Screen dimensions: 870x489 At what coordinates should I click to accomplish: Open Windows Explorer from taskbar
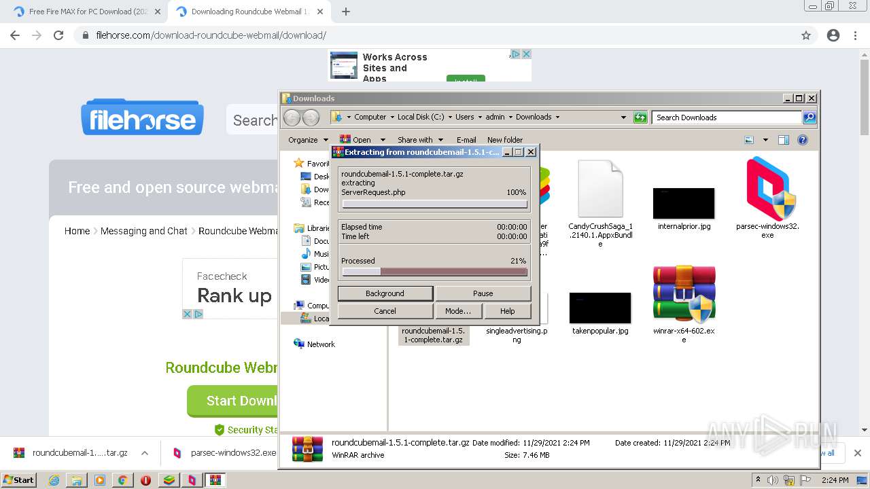pos(77,480)
